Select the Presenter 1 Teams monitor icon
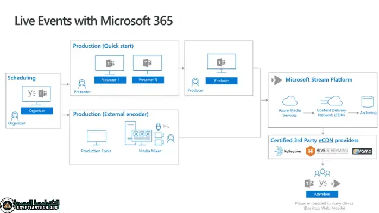This screenshot has height=213, width=379. 110,65
